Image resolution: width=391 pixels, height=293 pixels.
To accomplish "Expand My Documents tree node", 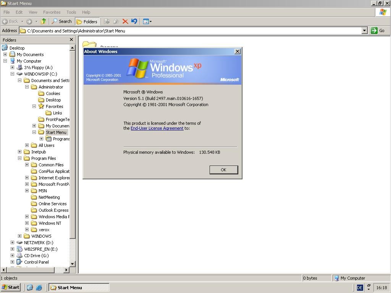I will coord(5,54).
